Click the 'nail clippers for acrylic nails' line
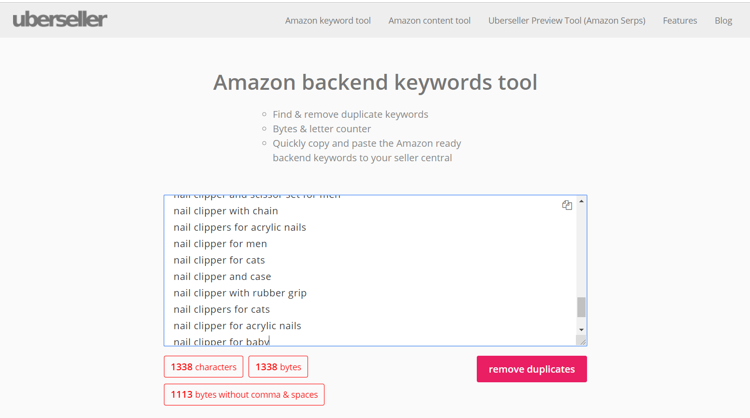The height and width of the screenshot is (418, 750). point(240,227)
